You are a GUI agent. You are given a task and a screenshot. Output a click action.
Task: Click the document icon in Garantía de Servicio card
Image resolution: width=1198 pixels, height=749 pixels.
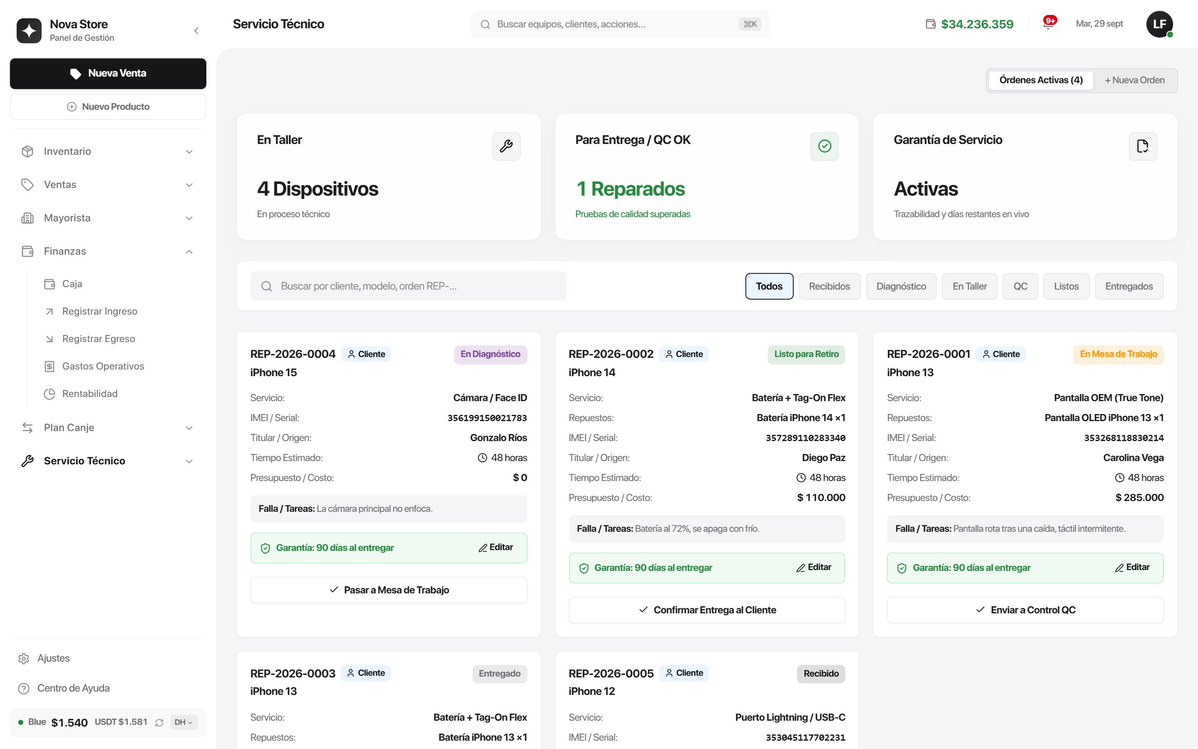point(1143,146)
